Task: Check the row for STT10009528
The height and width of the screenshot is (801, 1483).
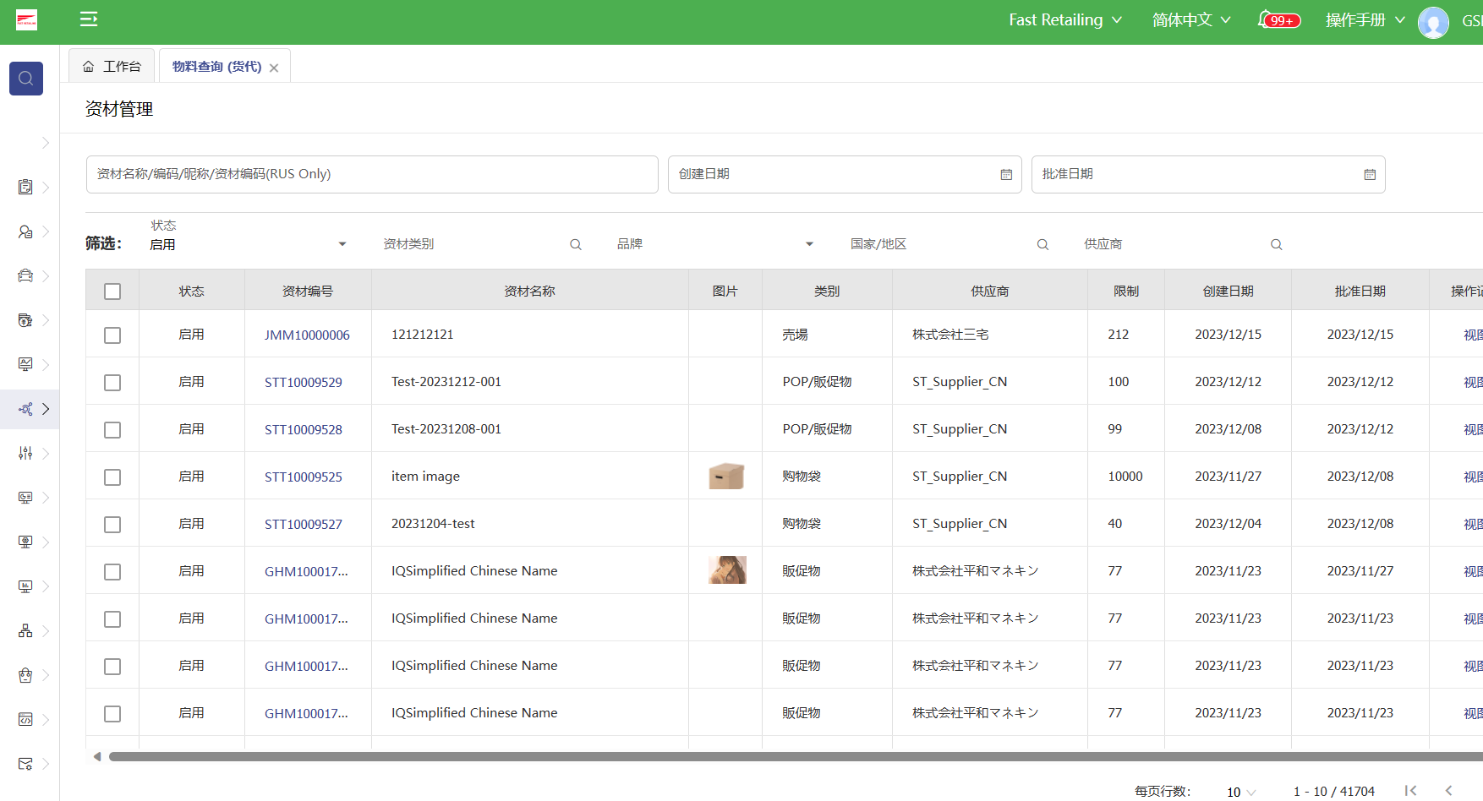Action: (112, 430)
